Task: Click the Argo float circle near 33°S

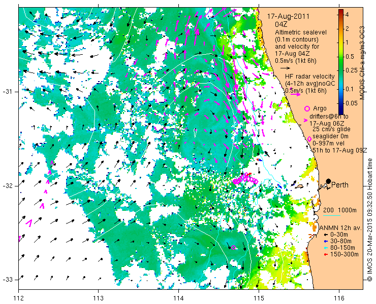Action: (x=233, y=247)
